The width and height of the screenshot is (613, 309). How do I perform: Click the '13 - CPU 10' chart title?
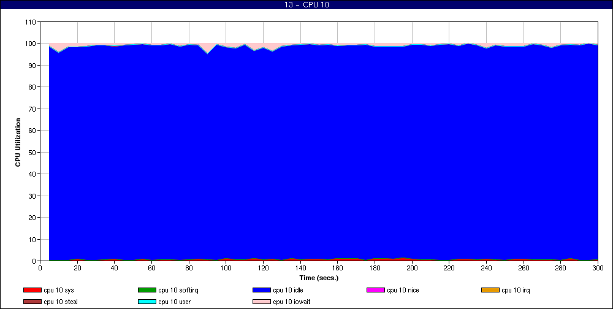[306, 5]
